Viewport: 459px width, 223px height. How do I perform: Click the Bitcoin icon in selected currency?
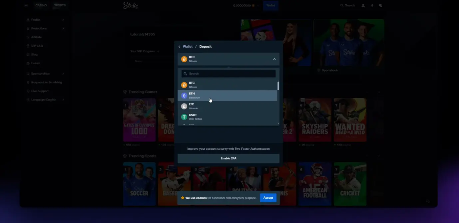click(184, 59)
